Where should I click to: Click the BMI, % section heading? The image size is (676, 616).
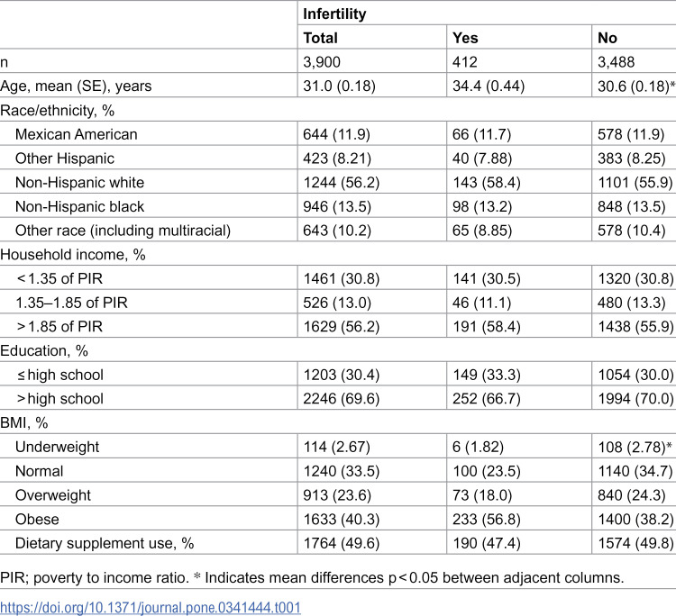pyautogui.click(x=24, y=422)
